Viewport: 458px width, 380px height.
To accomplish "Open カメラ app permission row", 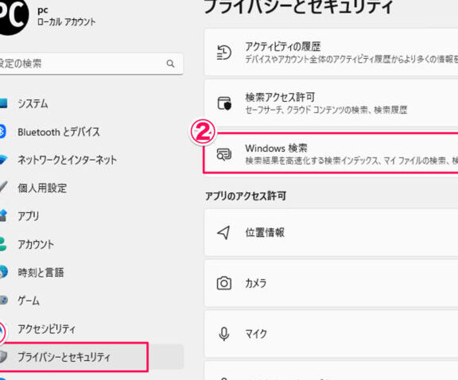I will 332,283.
